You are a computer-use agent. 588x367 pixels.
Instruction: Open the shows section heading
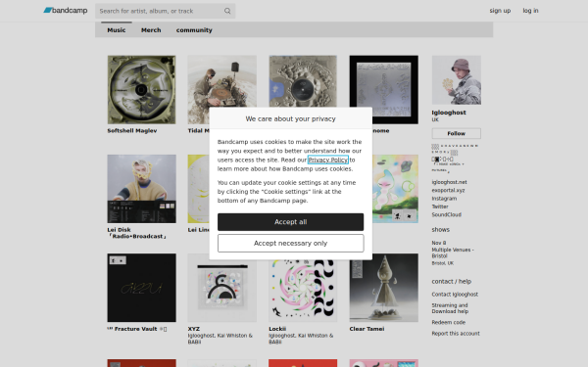(440, 230)
